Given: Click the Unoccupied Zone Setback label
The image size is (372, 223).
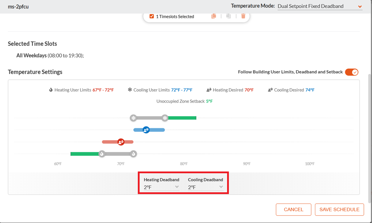Looking at the screenshot, I should point(180,101).
